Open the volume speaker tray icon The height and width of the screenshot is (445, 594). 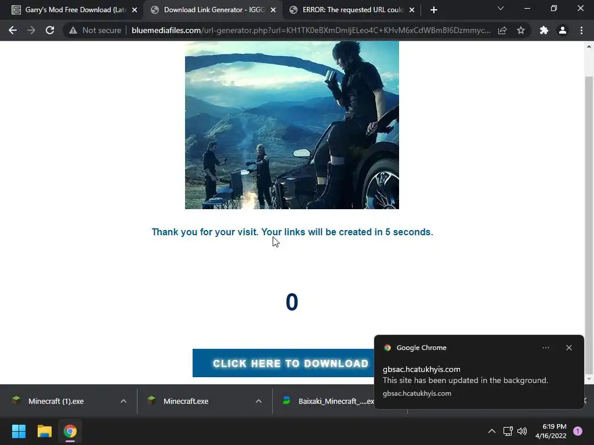522,431
